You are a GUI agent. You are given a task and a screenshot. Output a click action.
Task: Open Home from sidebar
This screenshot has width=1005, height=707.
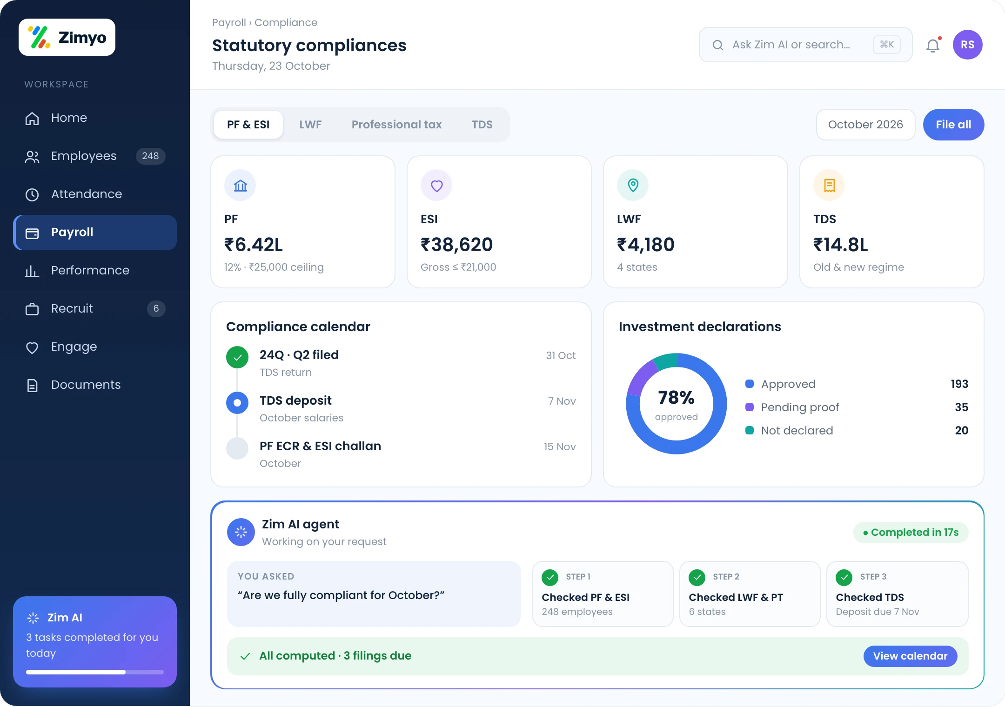tap(95, 118)
